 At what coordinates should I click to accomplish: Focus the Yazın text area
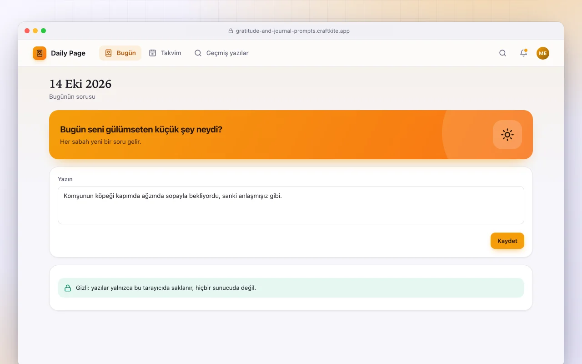291,205
